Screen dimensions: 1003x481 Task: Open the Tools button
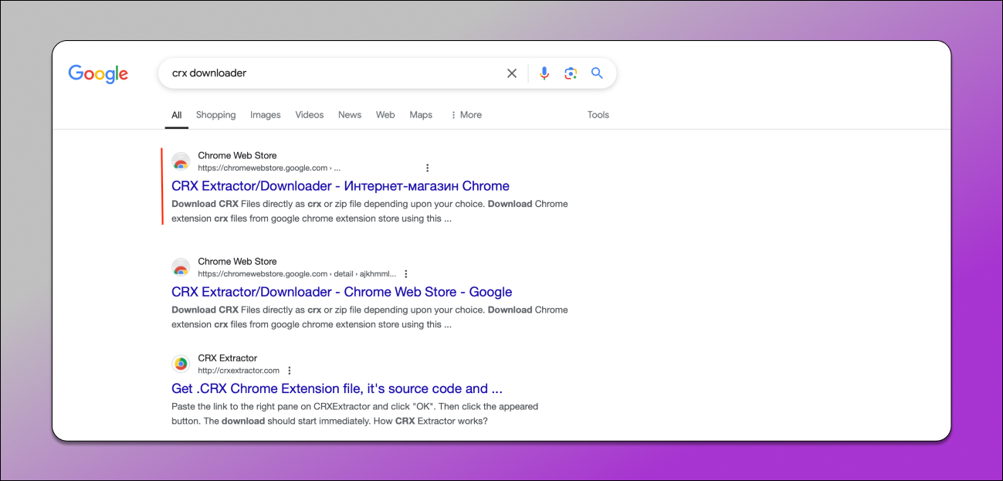[598, 115]
